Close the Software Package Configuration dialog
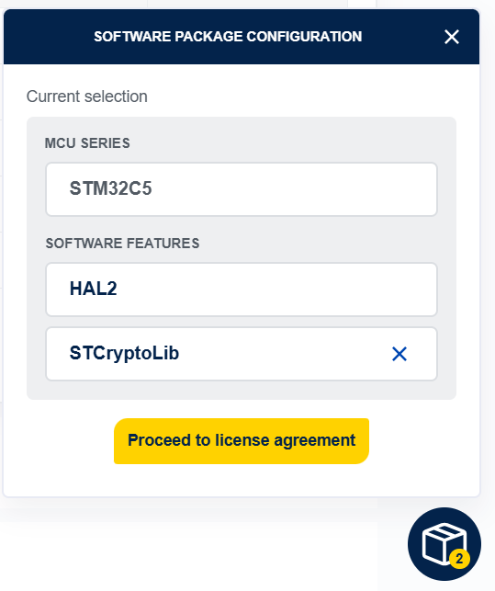The image size is (495, 591). (x=451, y=37)
